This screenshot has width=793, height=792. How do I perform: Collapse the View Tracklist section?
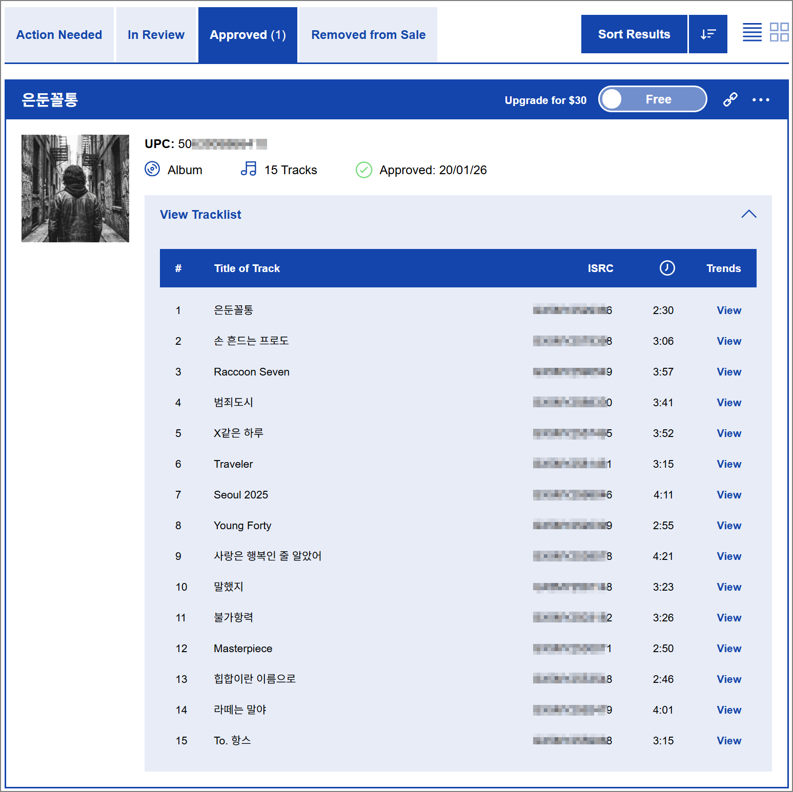748,214
